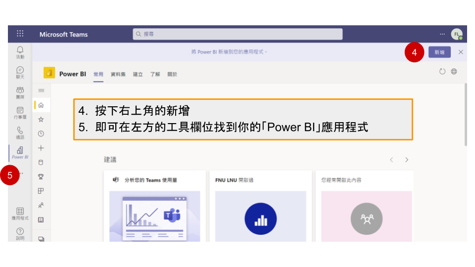Click the vertical scrollbar on the right

[466, 115]
